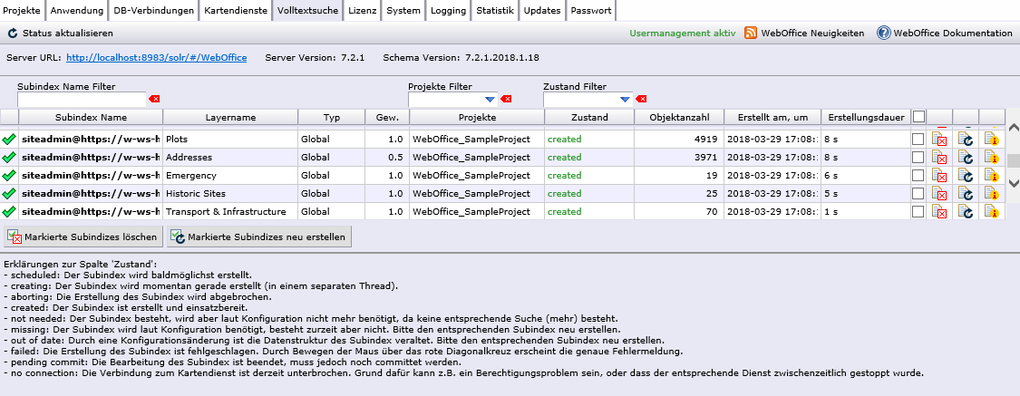
Task: Click the green checkmark of Historic Sites row
Action: [x=9, y=194]
